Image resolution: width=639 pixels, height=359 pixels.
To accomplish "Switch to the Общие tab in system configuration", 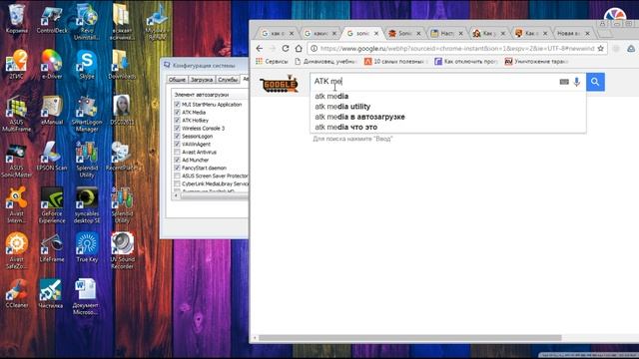I will (177, 80).
